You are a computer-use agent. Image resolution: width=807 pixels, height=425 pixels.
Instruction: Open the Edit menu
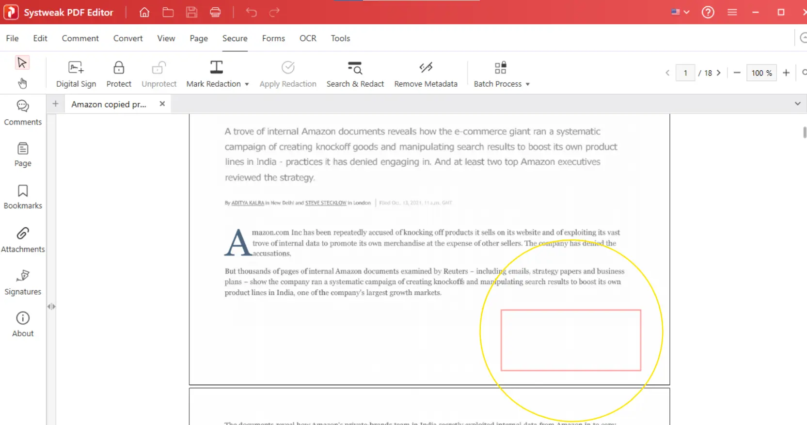point(40,38)
